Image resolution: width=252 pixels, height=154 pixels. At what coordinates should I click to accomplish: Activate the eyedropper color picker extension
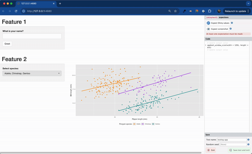(x=184, y=11)
